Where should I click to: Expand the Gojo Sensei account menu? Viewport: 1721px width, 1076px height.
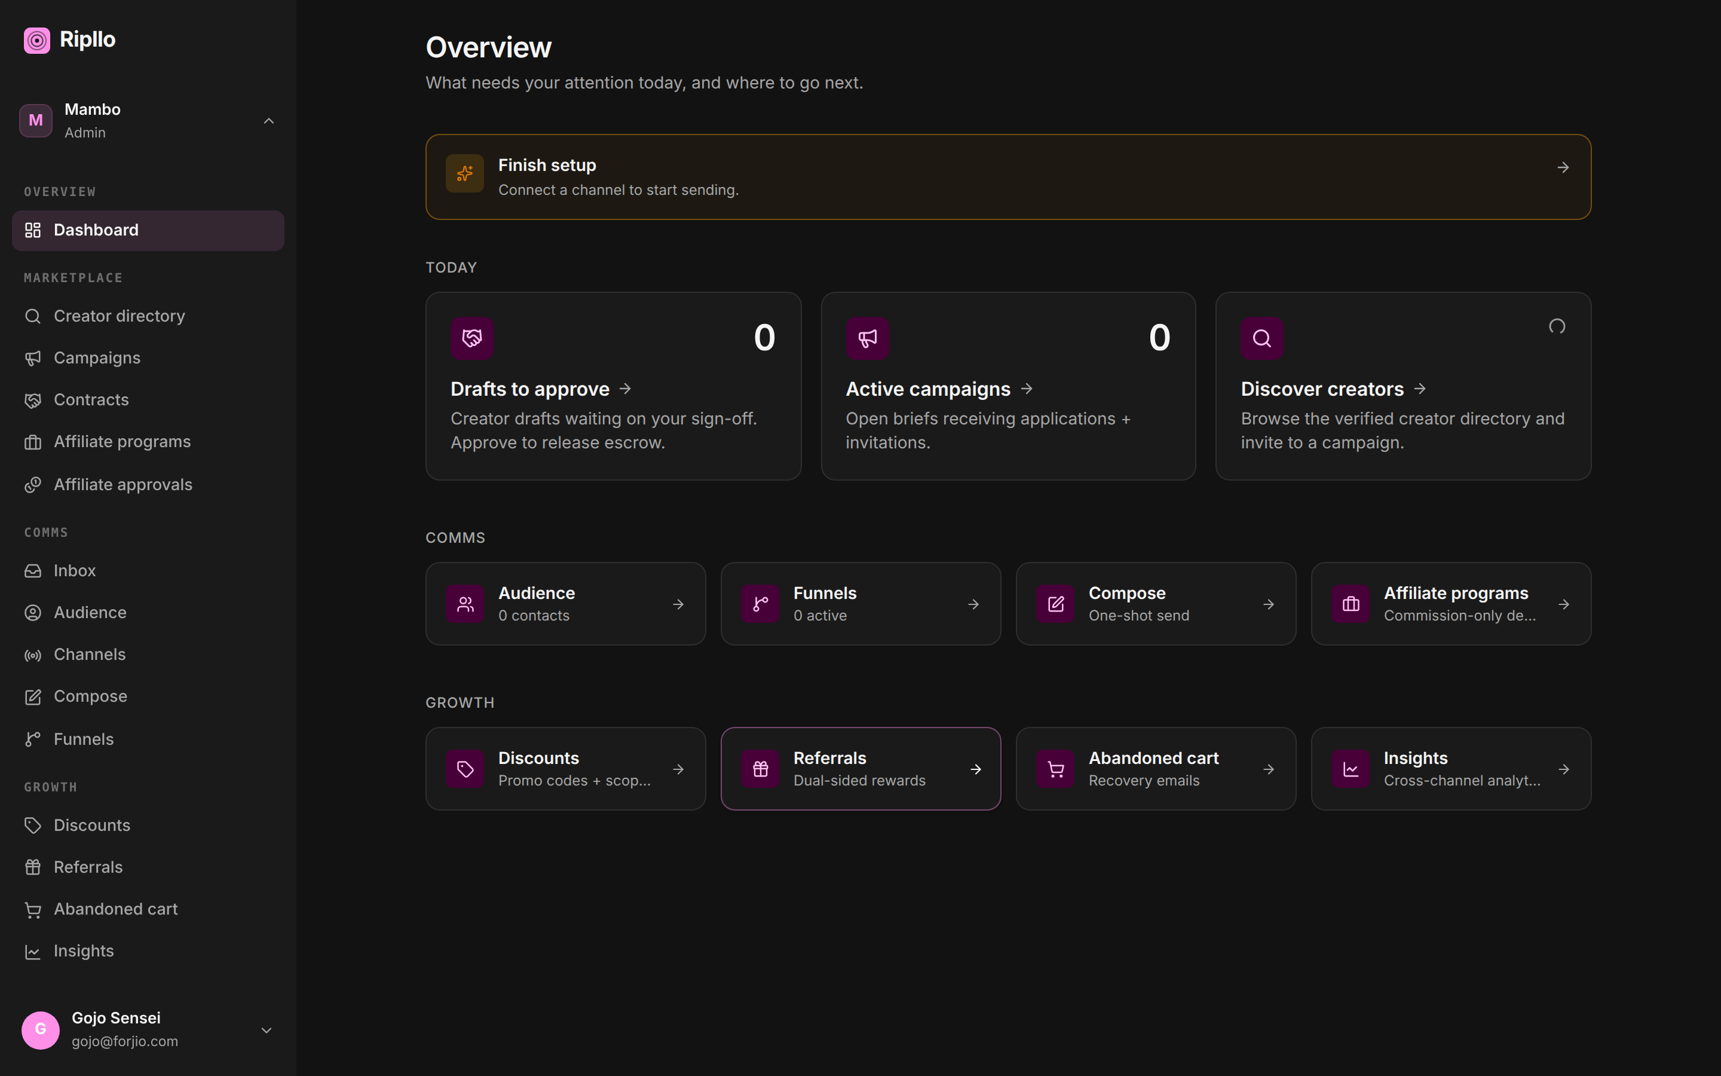coord(267,1031)
